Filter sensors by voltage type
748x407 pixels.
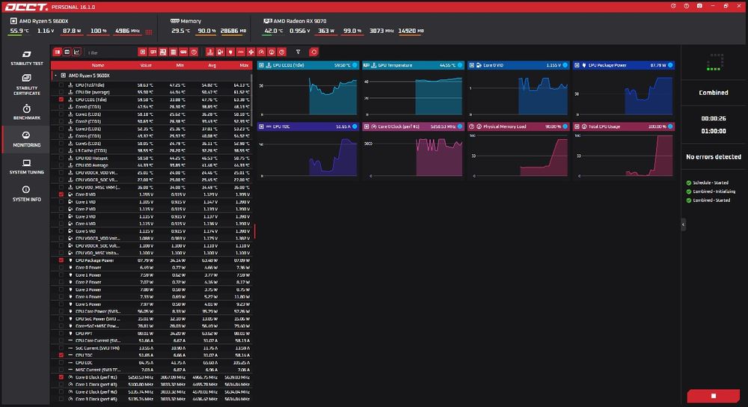(x=220, y=52)
